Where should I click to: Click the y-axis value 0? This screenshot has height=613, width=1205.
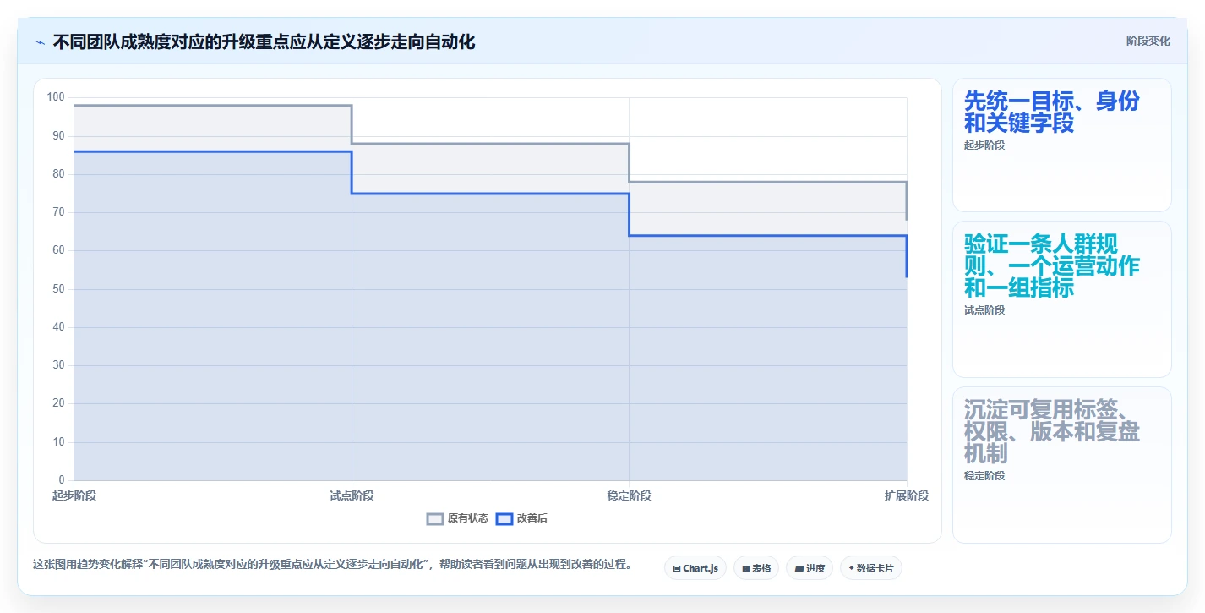[x=62, y=480]
